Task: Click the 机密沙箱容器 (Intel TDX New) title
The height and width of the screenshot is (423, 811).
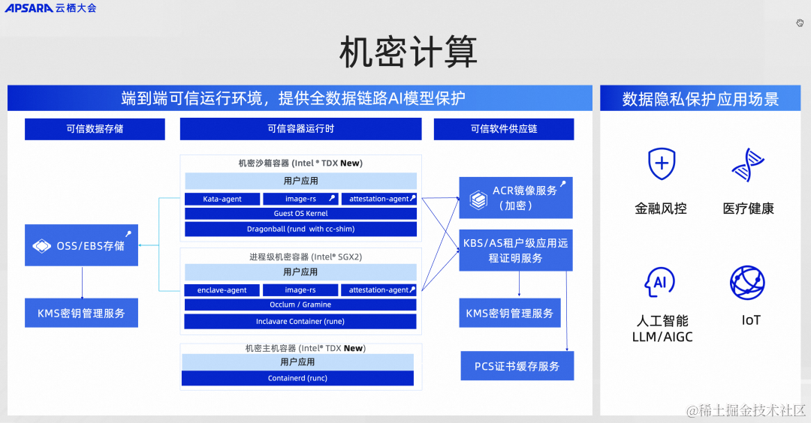Action: [x=300, y=163]
